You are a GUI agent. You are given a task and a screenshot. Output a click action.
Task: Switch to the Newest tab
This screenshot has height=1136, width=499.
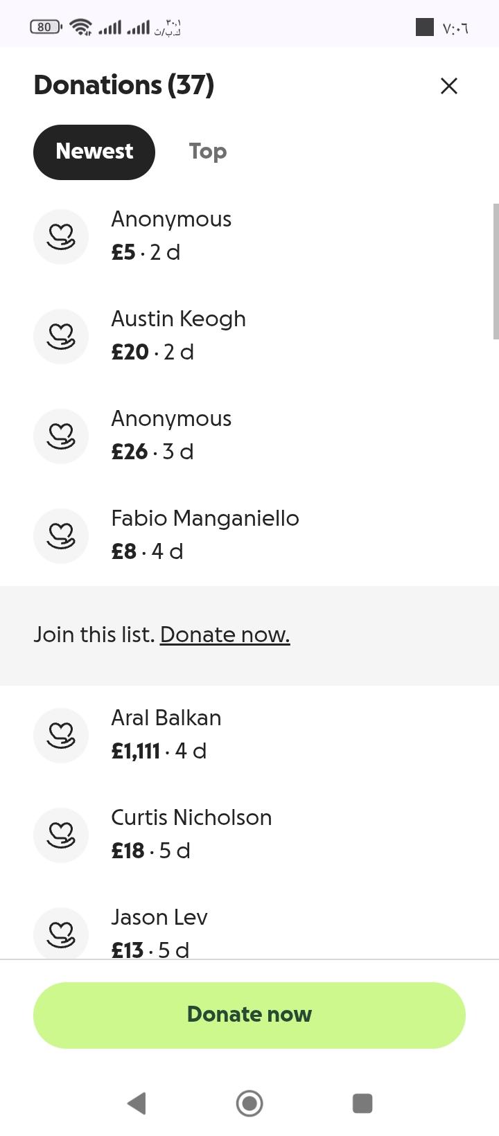[94, 152]
